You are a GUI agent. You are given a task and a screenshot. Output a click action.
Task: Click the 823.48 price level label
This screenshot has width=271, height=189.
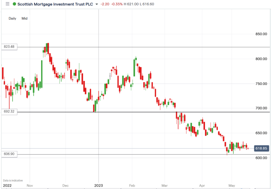(x=9, y=47)
